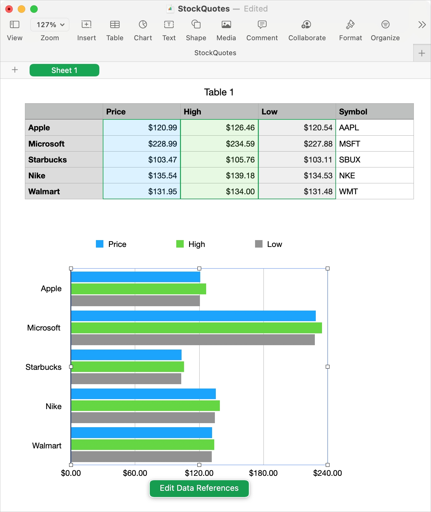Open the Shape picker icon
431x512 pixels.
tap(196, 24)
